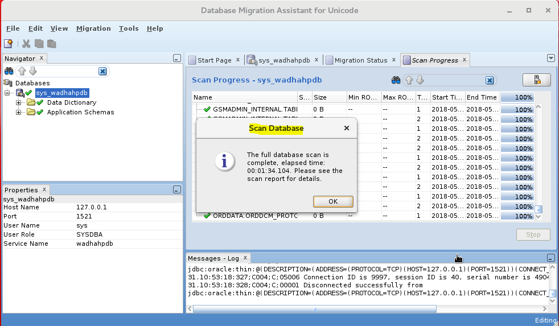Click OK in Scan Database dialog
This screenshot has height=326, width=559.
tap(333, 201)
